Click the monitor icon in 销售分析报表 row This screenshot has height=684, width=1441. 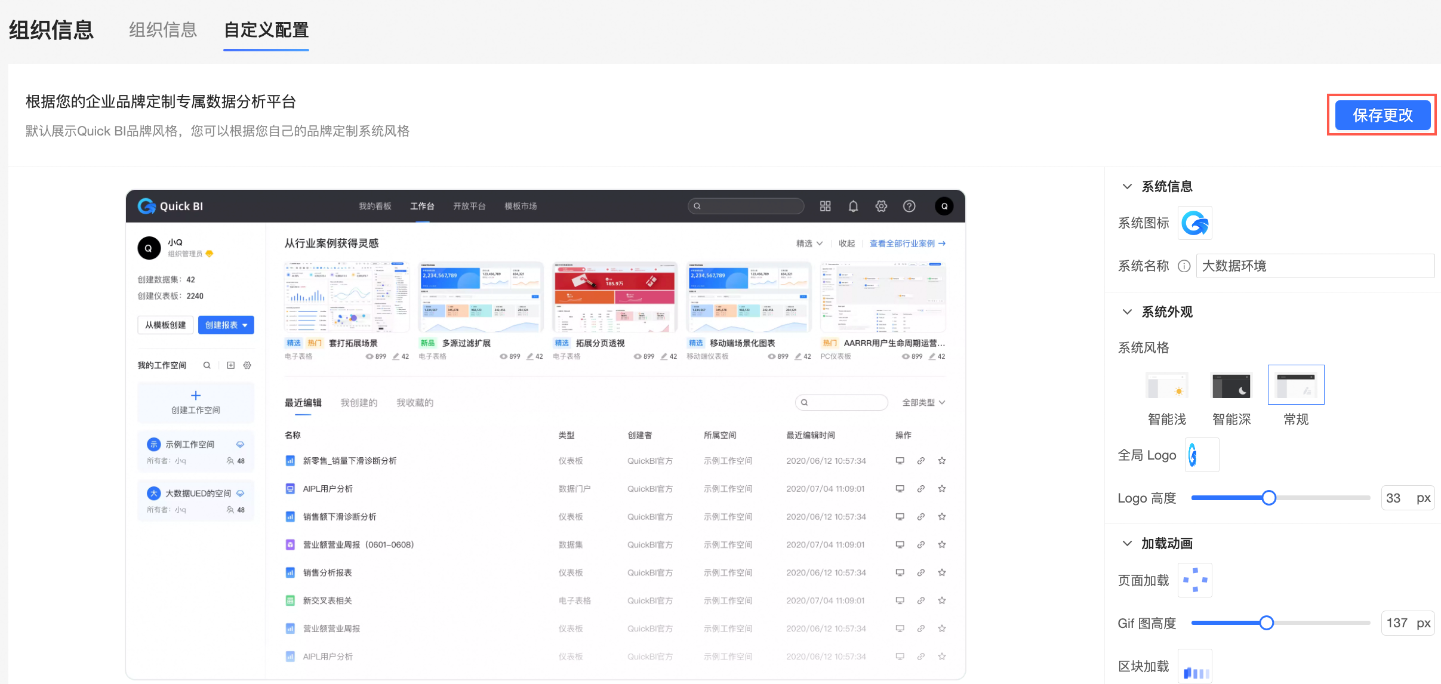point(900,573)
